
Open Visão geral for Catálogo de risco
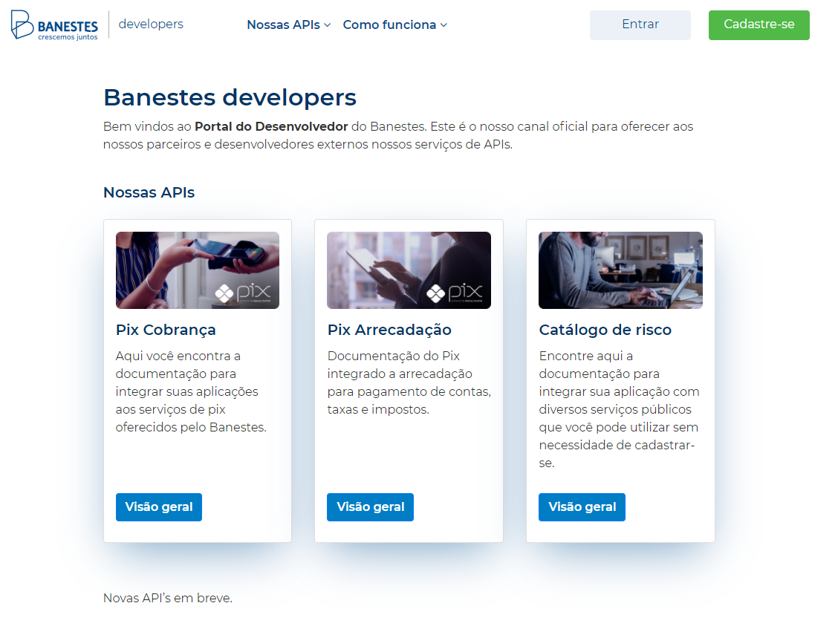582,507
